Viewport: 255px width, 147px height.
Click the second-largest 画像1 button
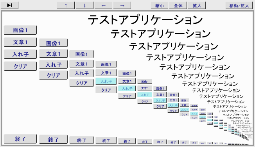tap(53, 43)
